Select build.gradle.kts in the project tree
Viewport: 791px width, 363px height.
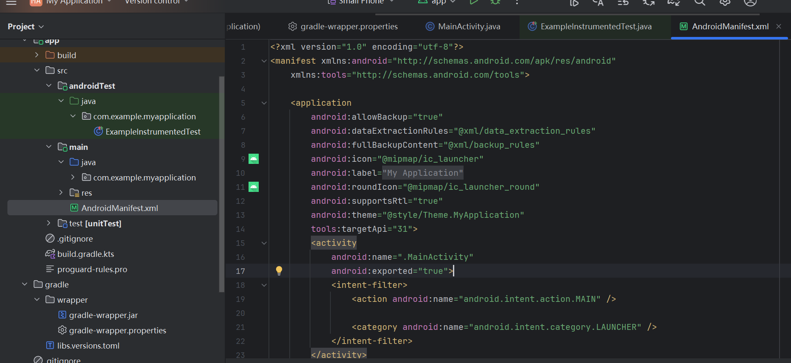point(86,254)
